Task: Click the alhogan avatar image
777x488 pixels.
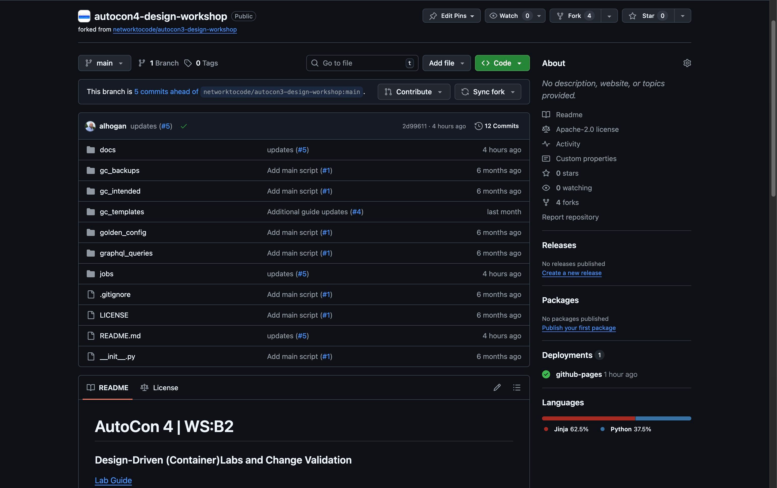Action: coord(90,126)
